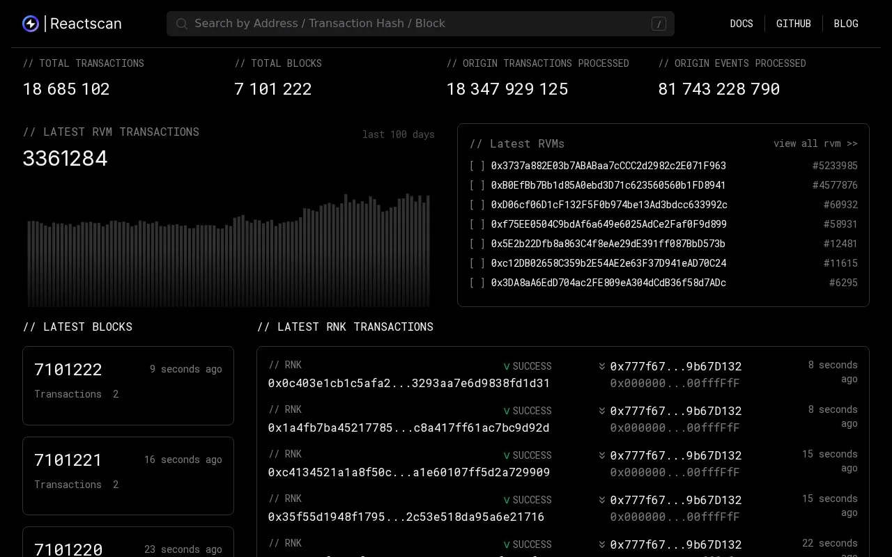The width and height of the screenshot is (892, 557).
Task: Open transaction 0xc4134521a1a8f50c...a1e60107ff5d2a729909
Action: coord(409,472)
